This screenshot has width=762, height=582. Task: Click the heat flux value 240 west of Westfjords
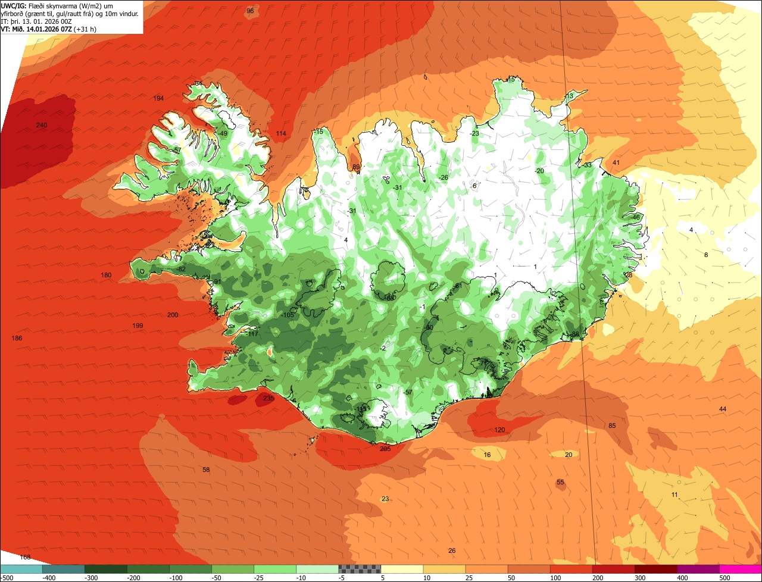pyautogui.click(x=42, y=125)
